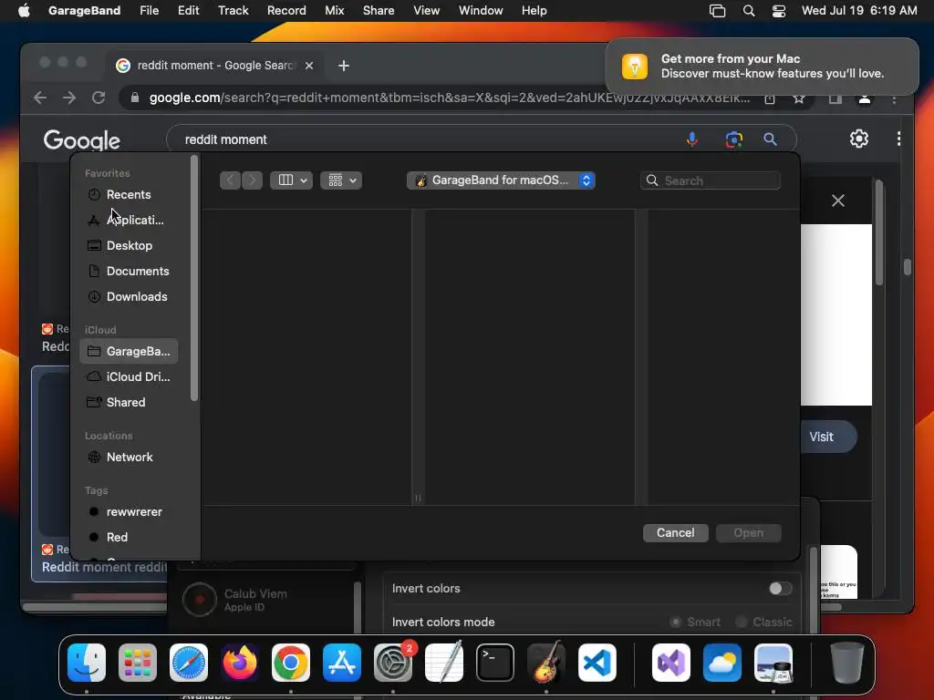The image size is (934, 700).
Task: Select Network under Locations
Action: pyautogui.click(x=128, y=458)
